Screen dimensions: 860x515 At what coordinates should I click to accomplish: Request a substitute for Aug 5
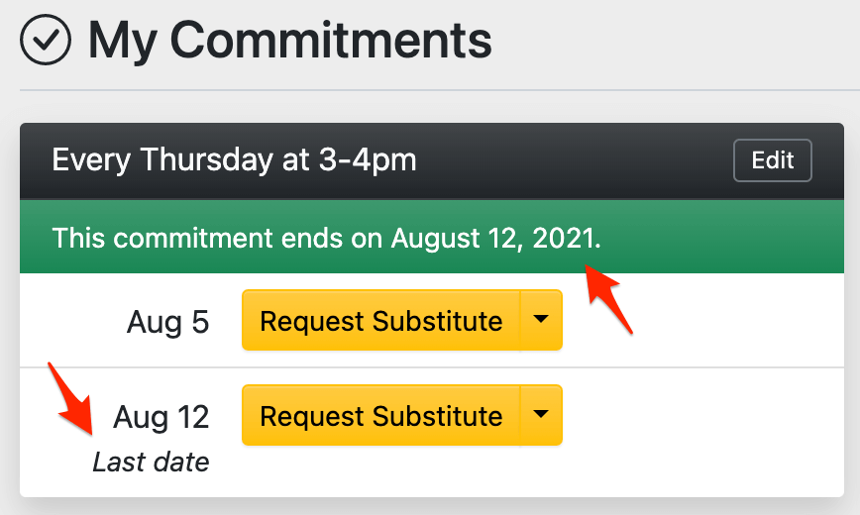pyautogui.click(x=380, y=320)
